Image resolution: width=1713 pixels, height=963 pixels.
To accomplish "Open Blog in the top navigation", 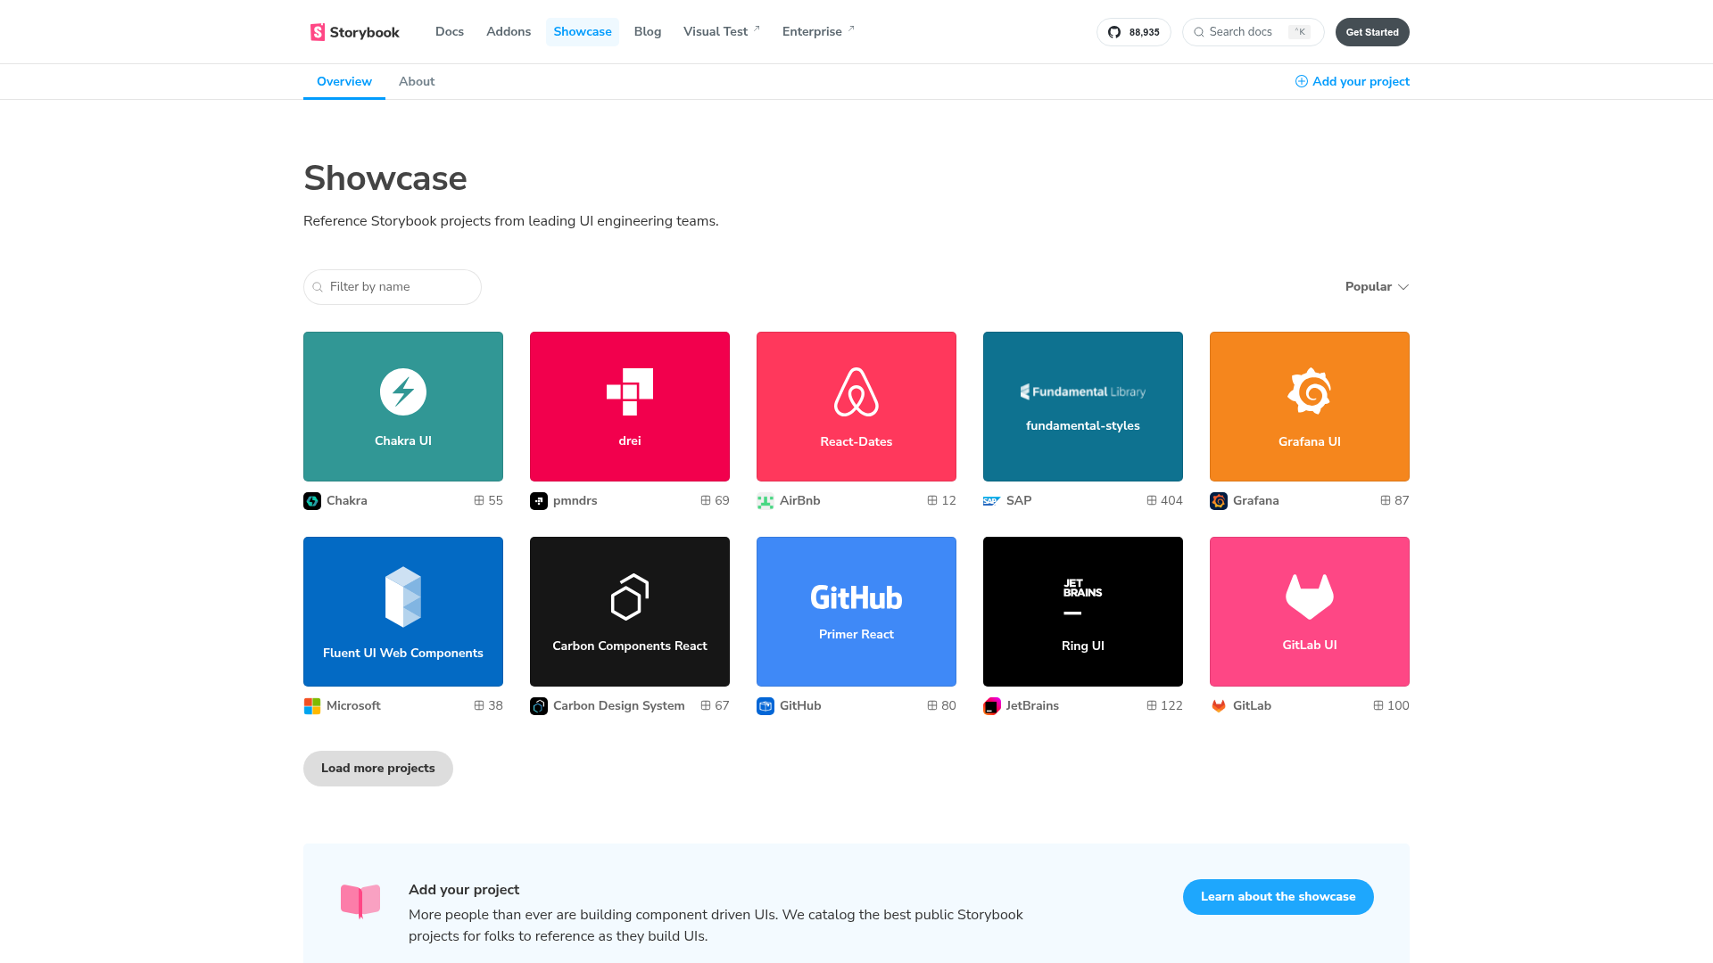I will [648, 32].
